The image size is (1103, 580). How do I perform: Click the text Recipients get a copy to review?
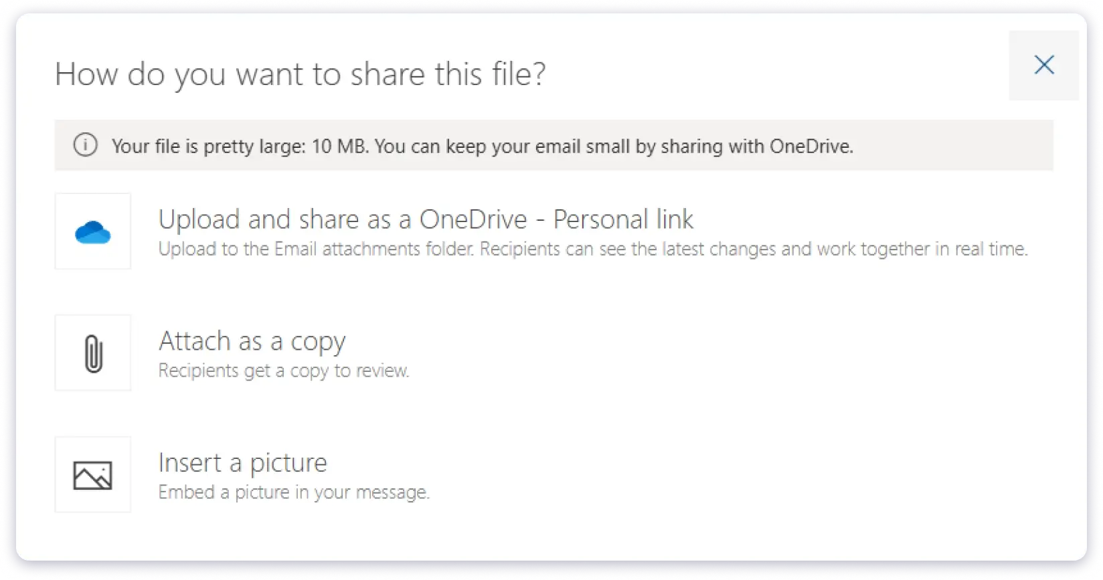click(x=283, y=370)
